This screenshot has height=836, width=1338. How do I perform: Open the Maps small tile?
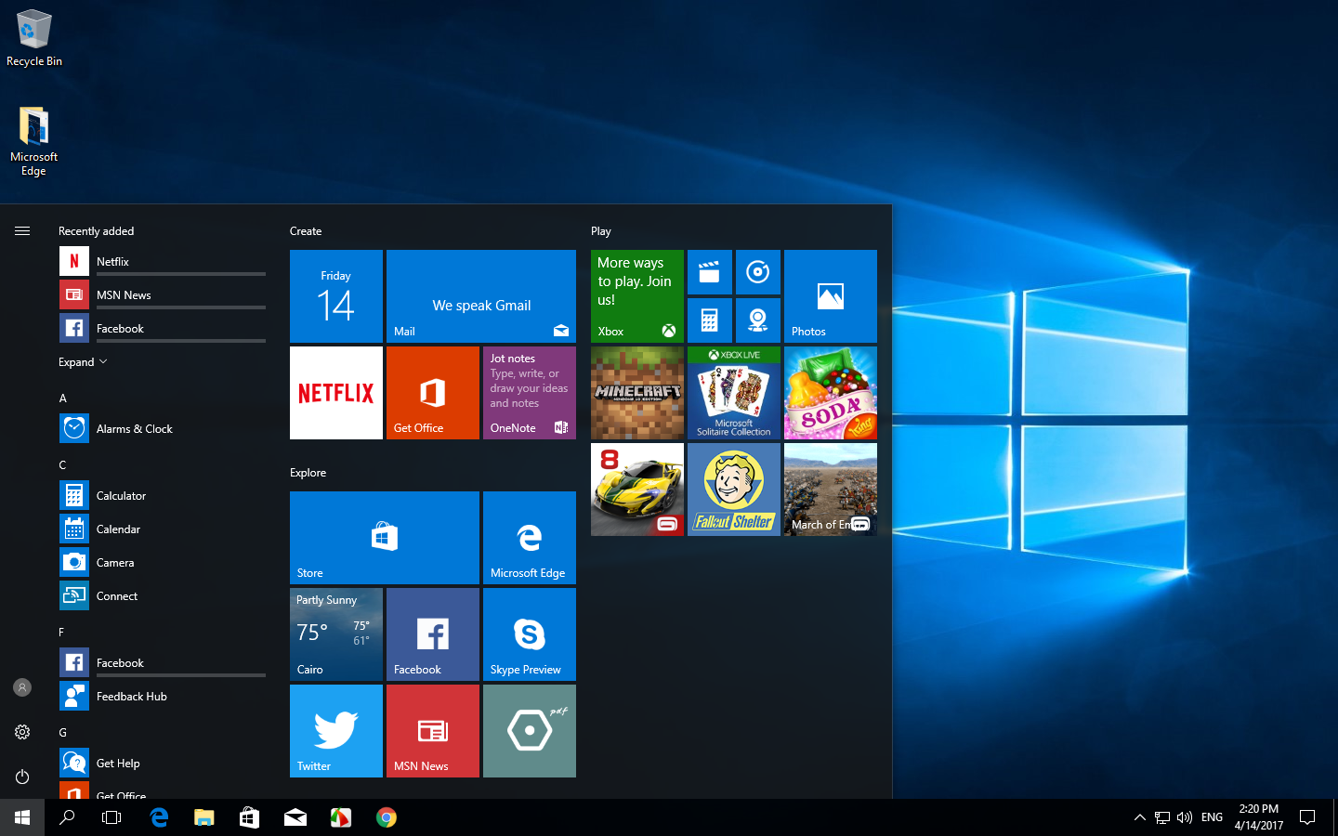point(758,320)
